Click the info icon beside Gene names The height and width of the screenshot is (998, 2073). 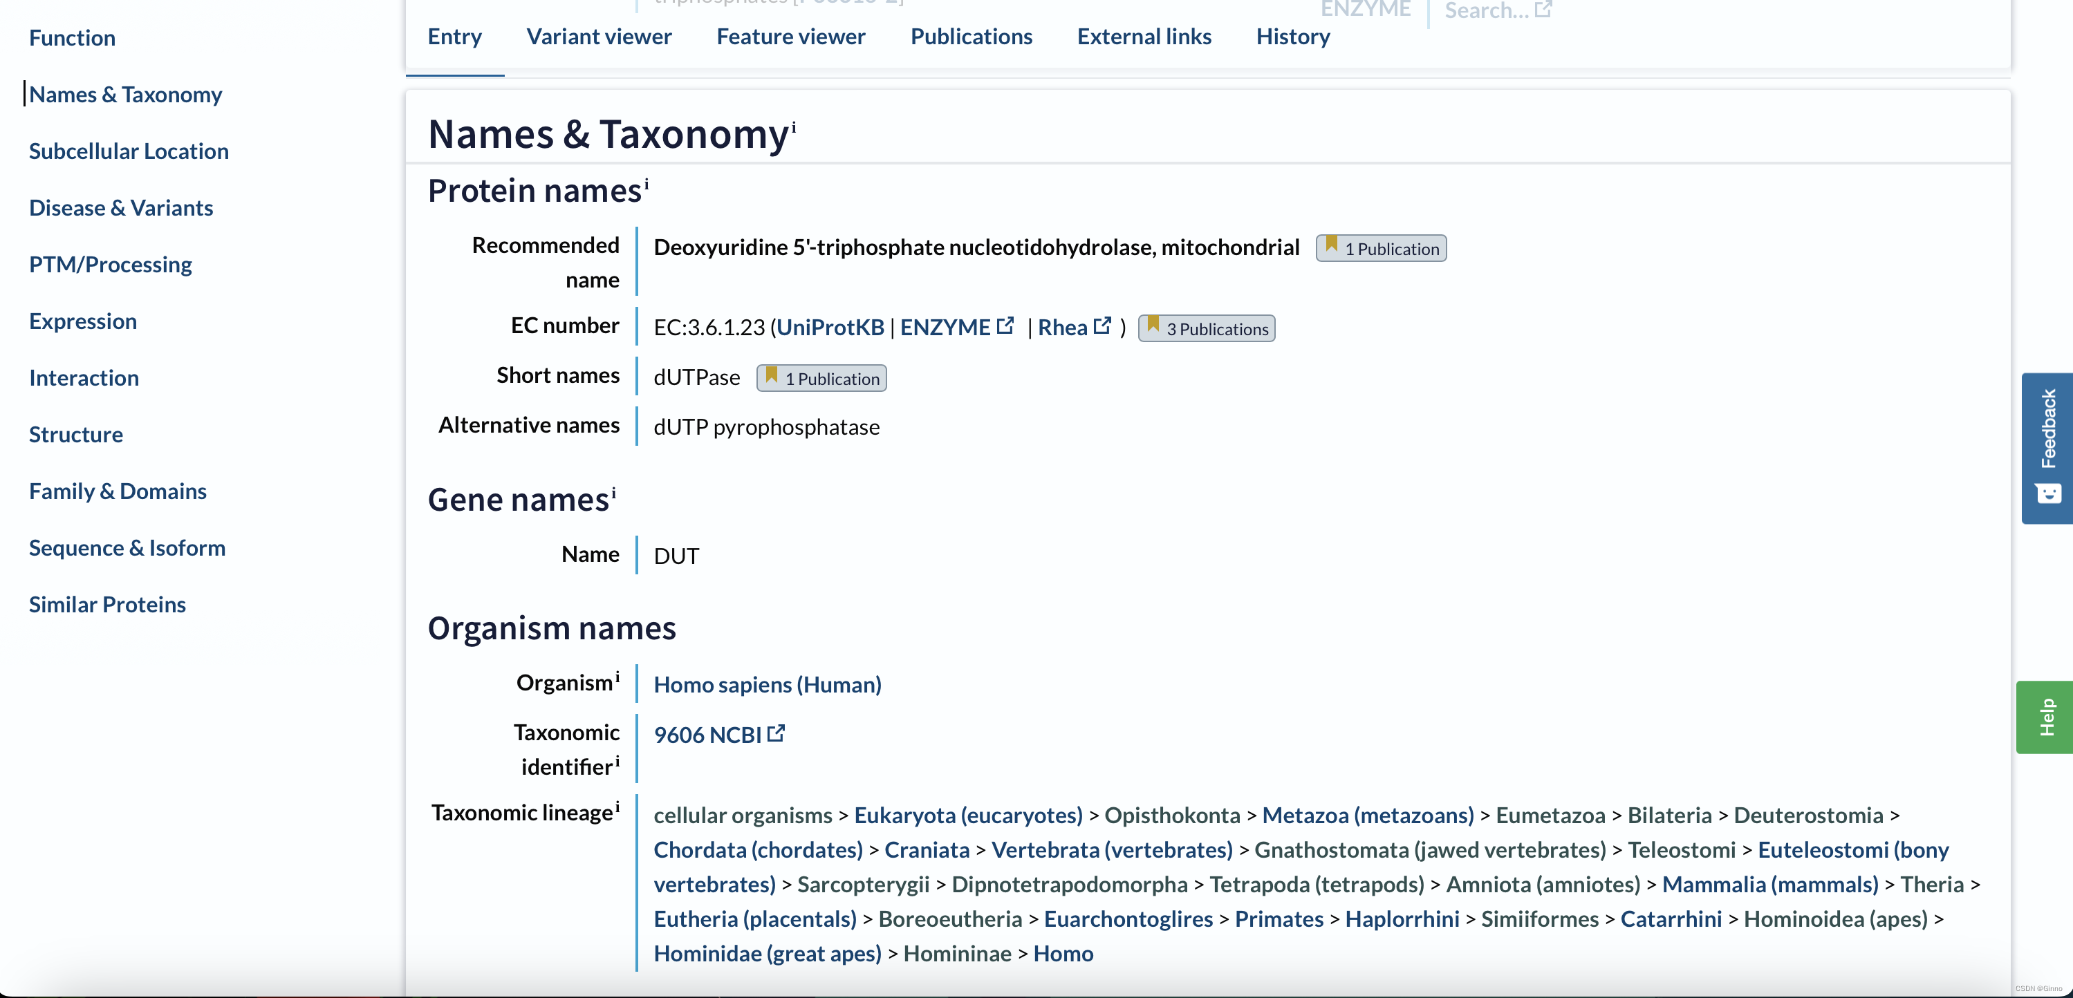(613, 493)
